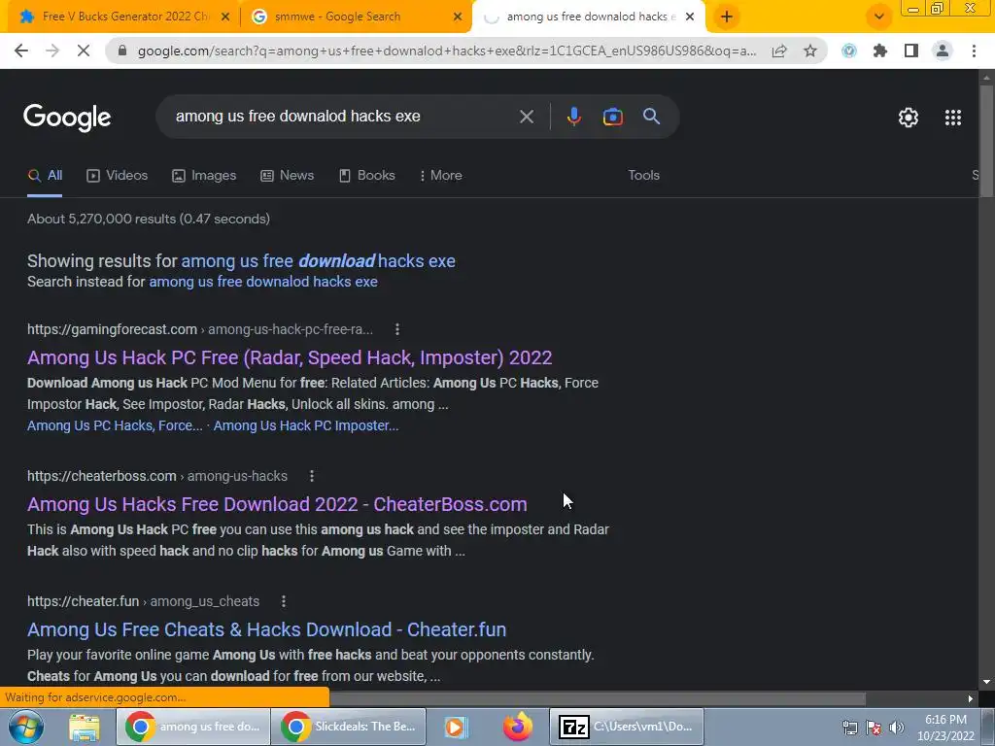The image size is (995, 746).
Task: Select the Videos search filter
Action: [x=118, y=176]
